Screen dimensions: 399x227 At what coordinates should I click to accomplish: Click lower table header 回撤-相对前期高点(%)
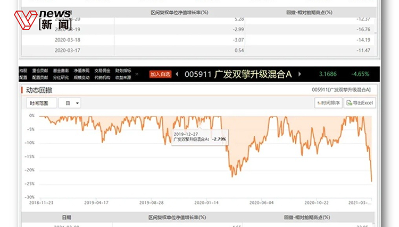point(307,217)
